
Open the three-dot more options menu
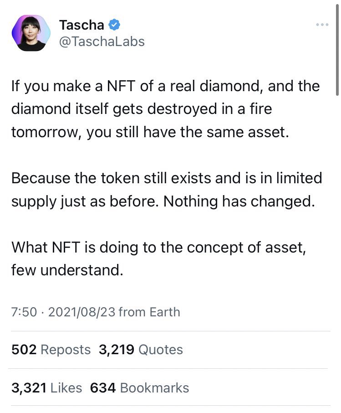coord(321,24)
